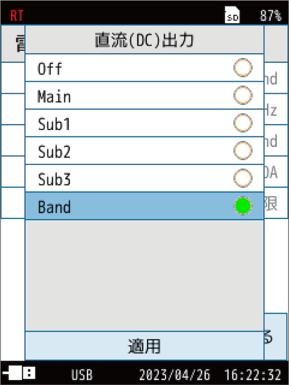Click the USB connector icon in status bar
This screenshot has height=385, width=289.
(19, 374)
